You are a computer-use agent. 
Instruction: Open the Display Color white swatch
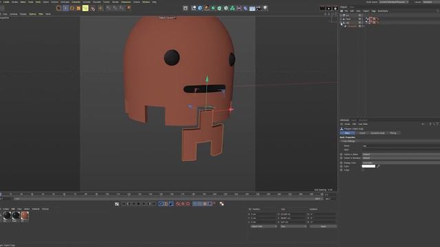tap(368, 166)
